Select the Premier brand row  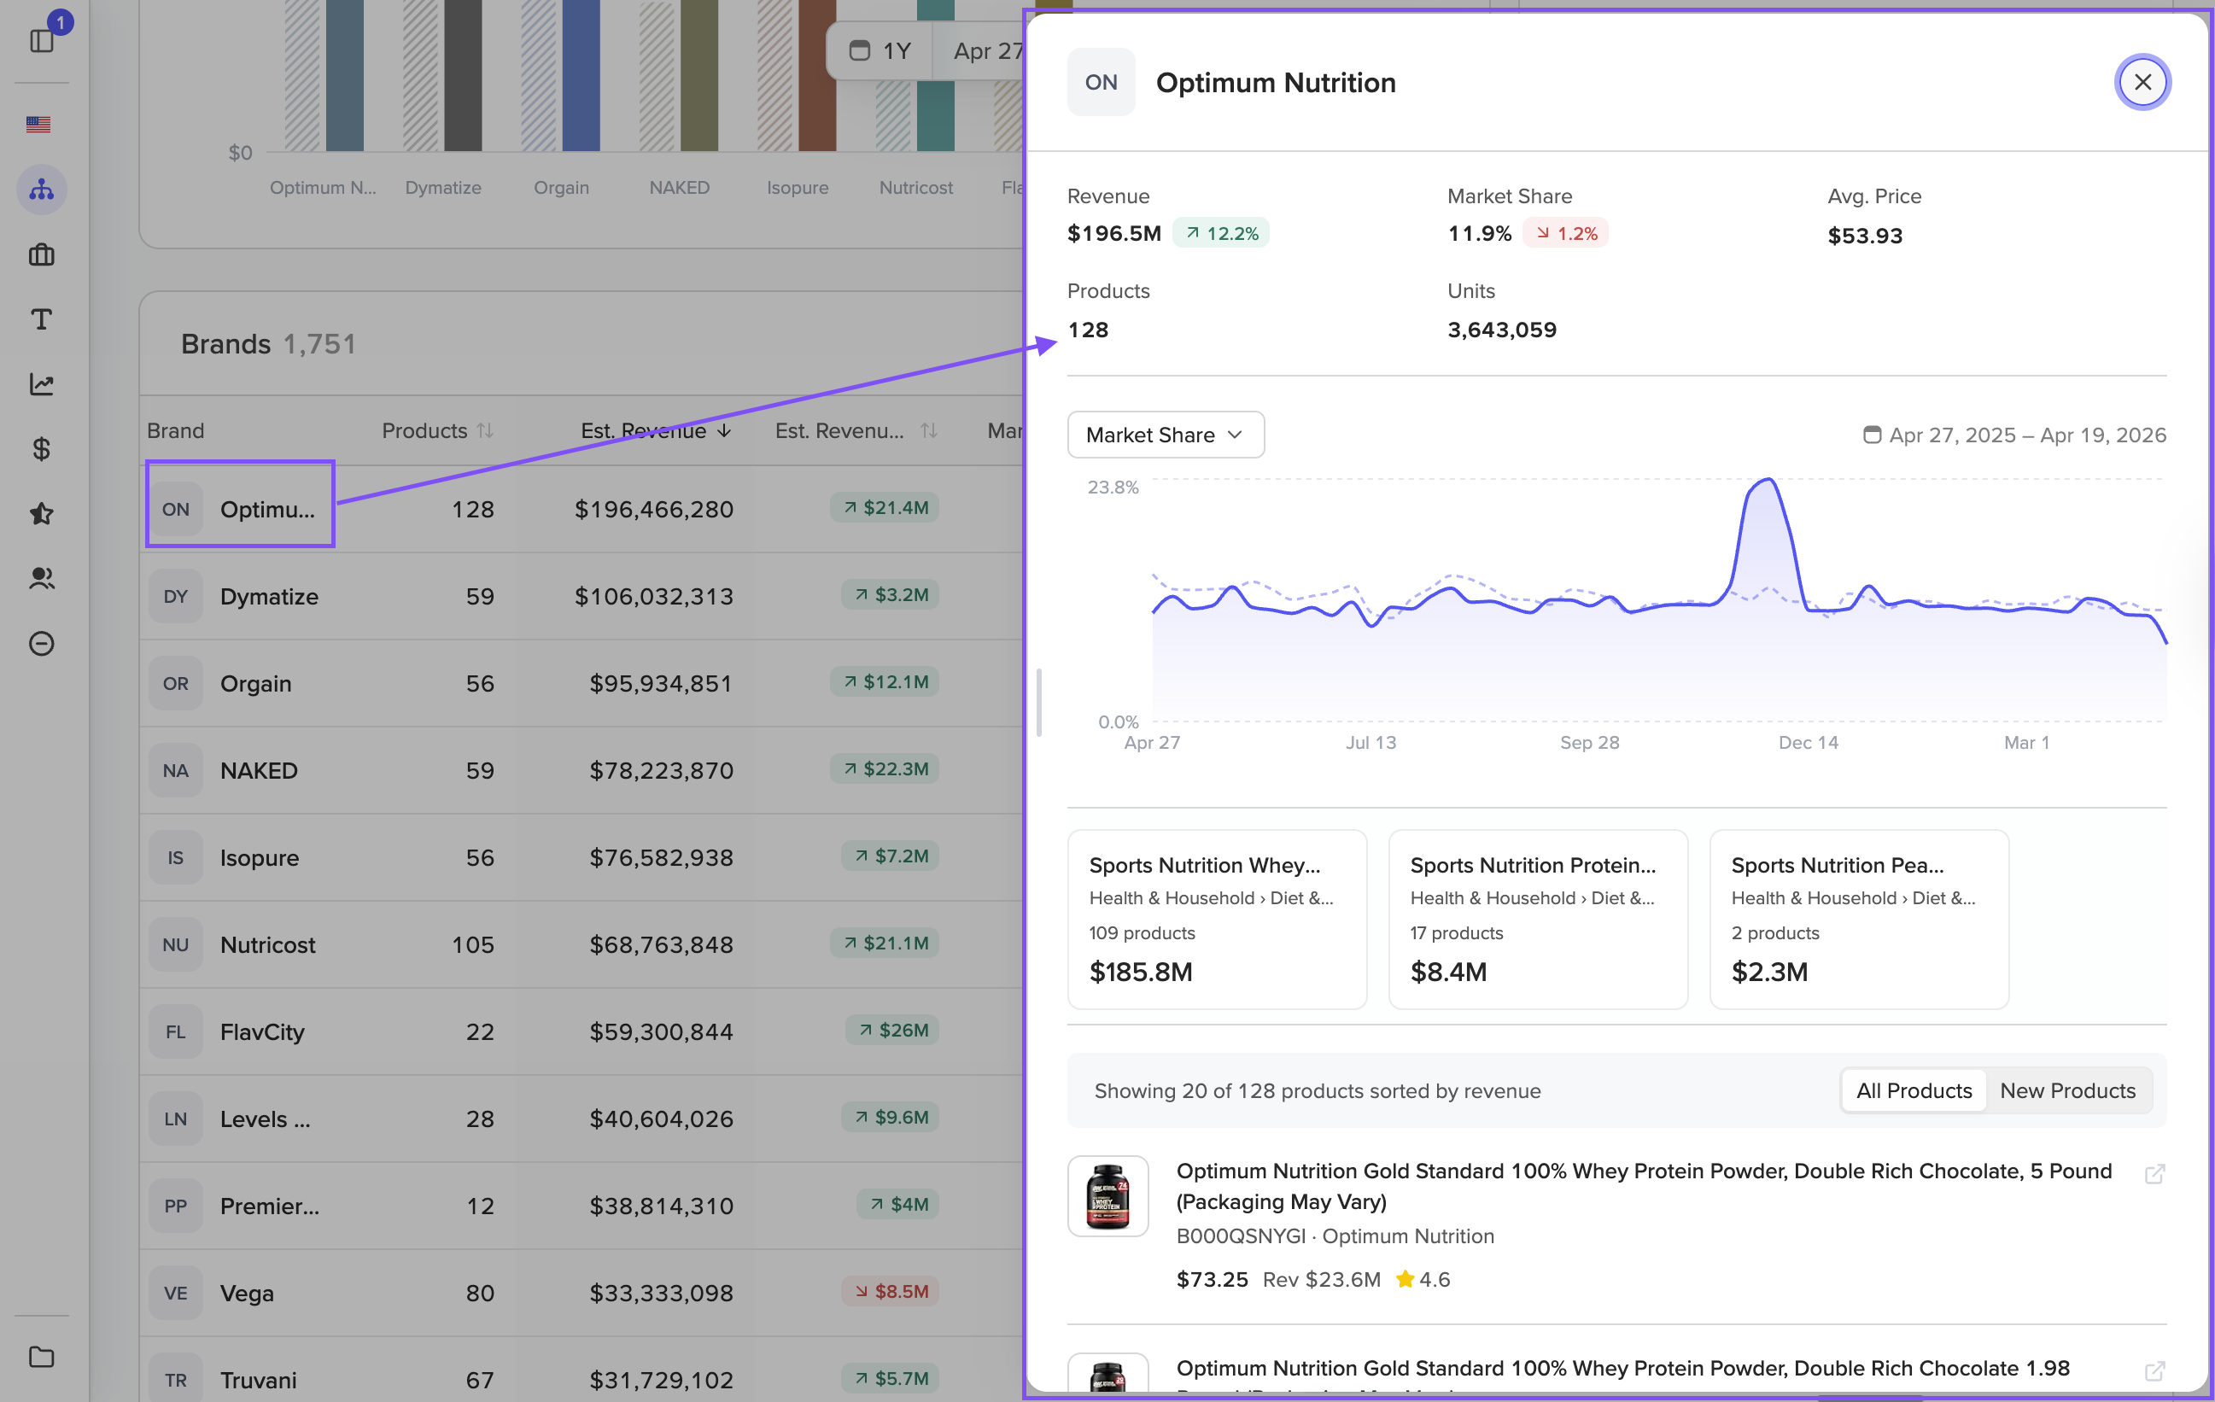coord(582,1206)
